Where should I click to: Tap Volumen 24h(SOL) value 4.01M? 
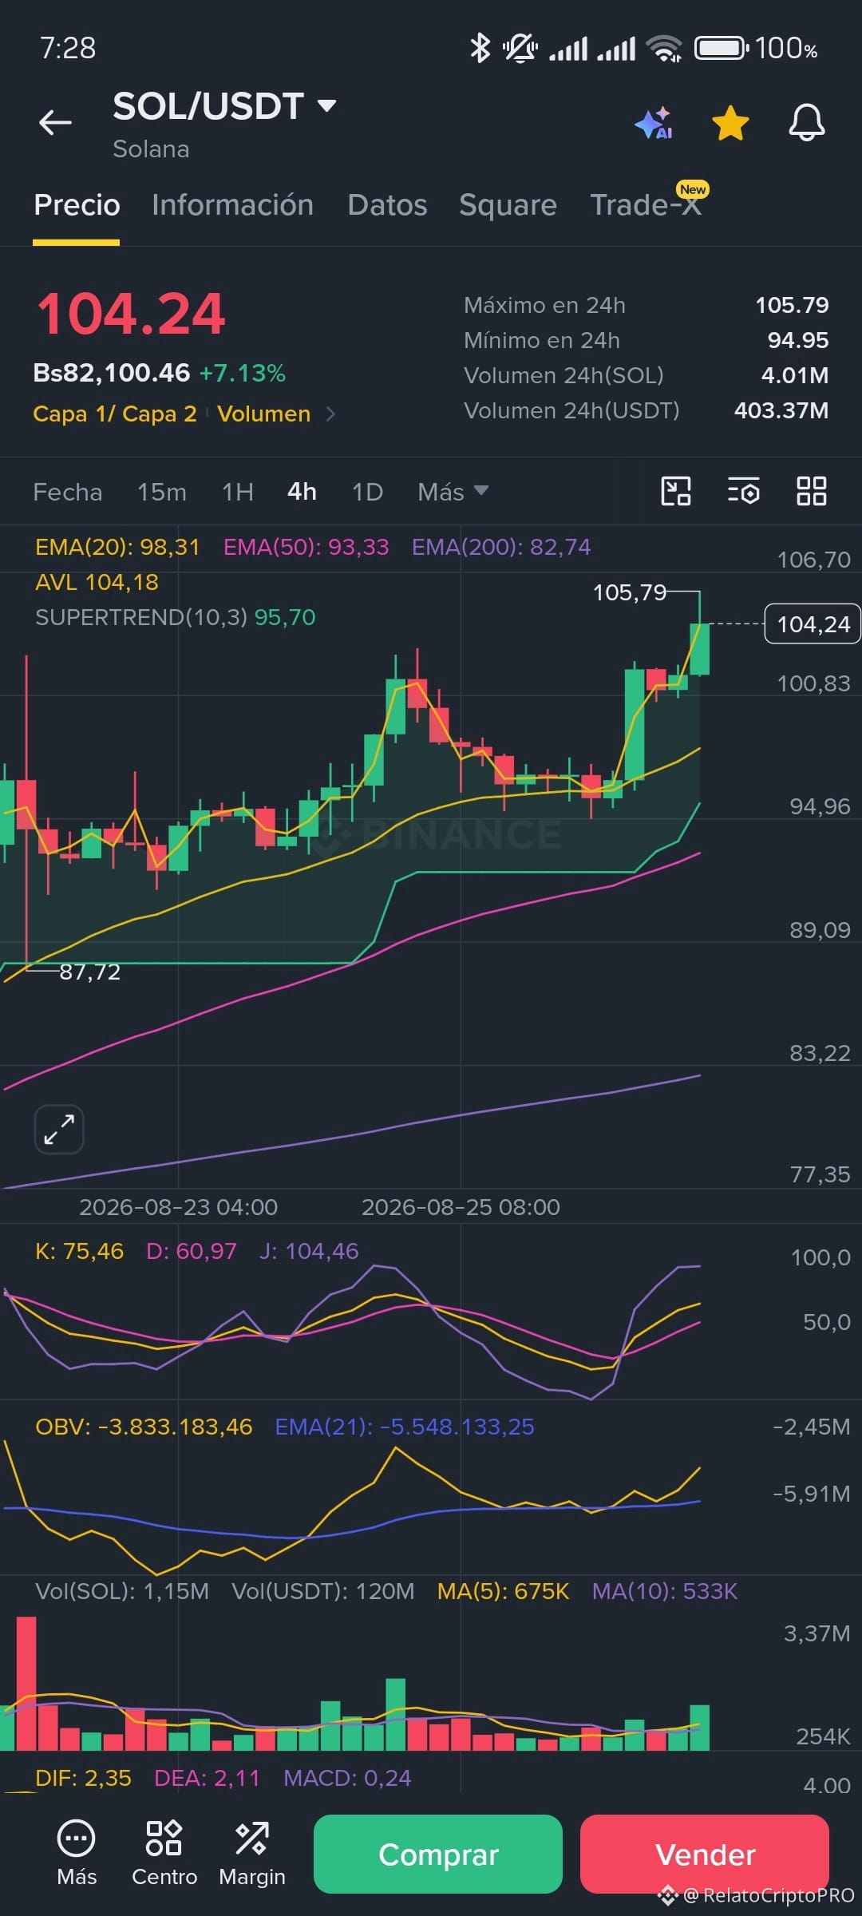[795, 375]
